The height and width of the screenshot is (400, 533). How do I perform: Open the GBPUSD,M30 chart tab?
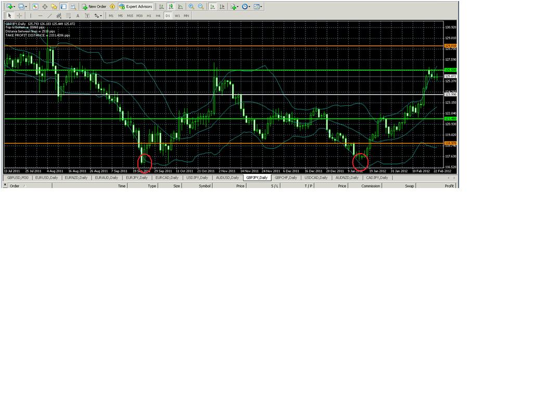click(x=18, y=178)
